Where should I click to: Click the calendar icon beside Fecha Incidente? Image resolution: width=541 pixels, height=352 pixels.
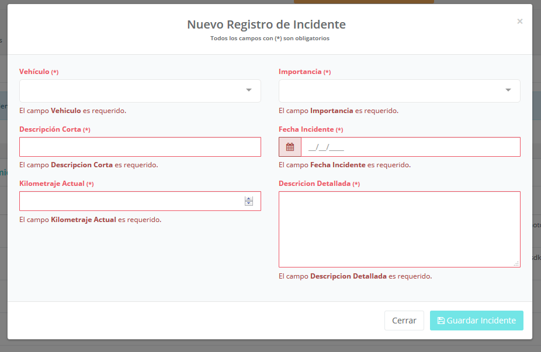click(x=290, y=147)
